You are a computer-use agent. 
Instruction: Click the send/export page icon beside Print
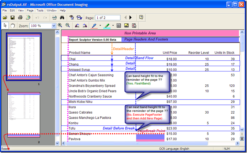(x=28, y=17)
